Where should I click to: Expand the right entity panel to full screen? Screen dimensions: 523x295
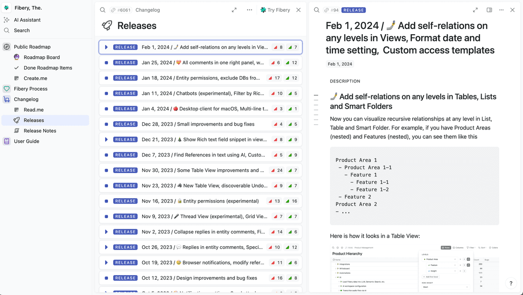[x=475, y=9]
